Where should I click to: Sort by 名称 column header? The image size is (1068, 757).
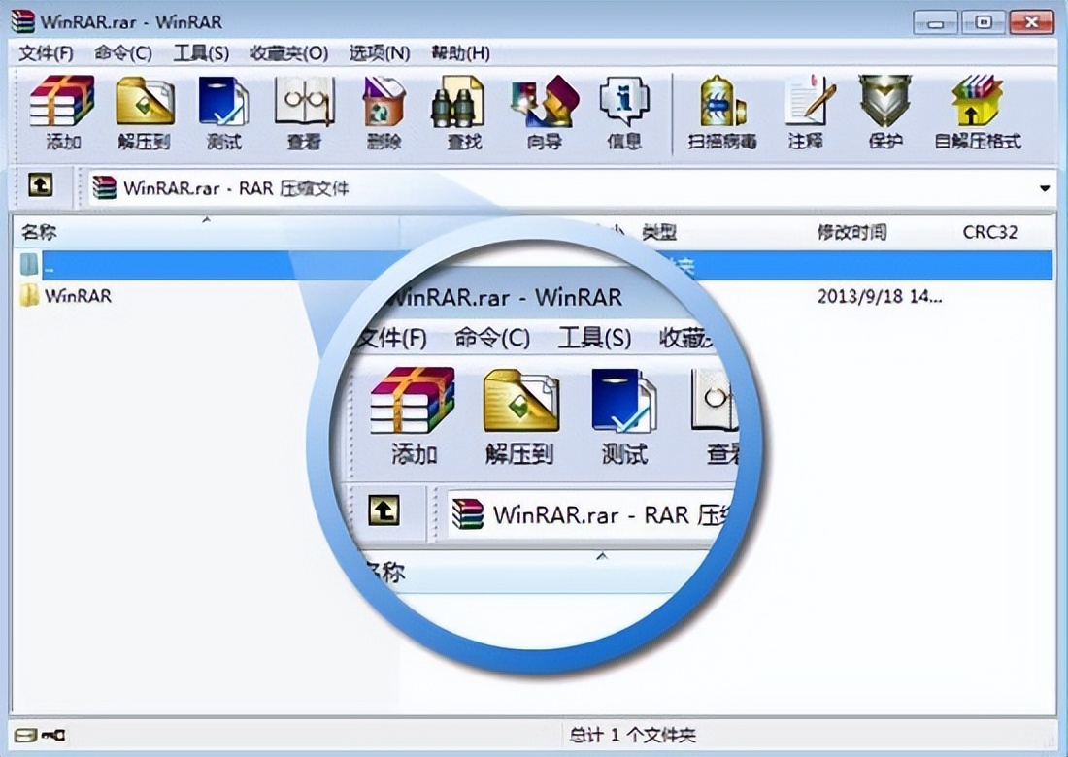39,232
